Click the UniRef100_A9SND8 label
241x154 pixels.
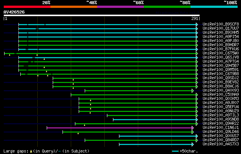221,119
